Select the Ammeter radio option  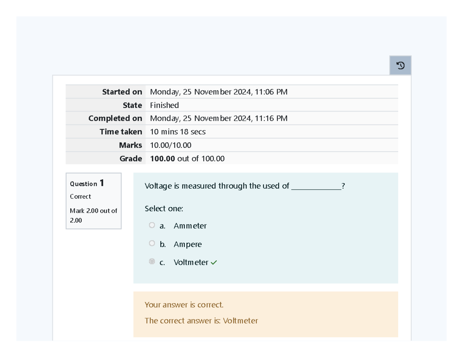(x=152, y=225)
